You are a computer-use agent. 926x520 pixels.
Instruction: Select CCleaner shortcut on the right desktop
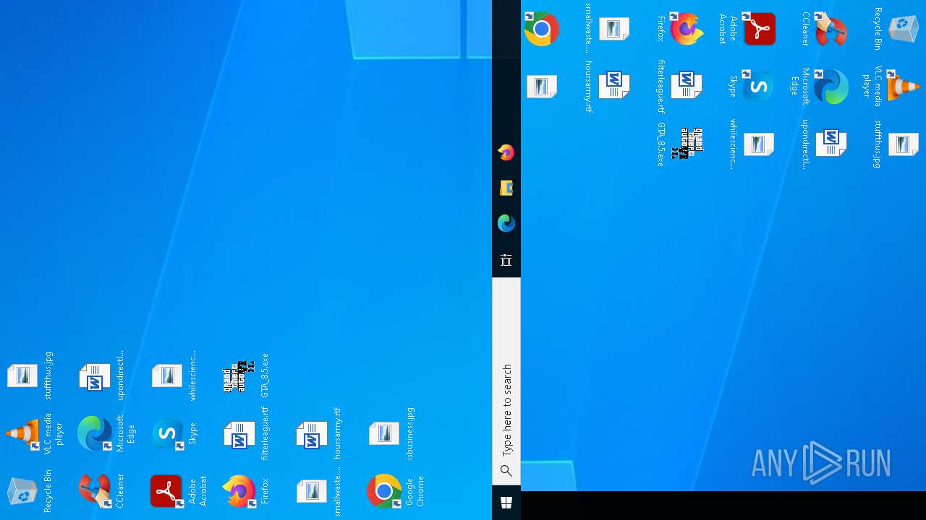[x=825, y=29]
